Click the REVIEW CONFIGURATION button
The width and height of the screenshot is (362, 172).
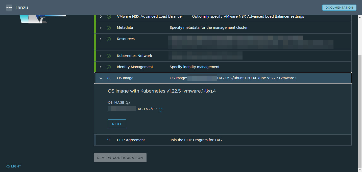(120, 158)
